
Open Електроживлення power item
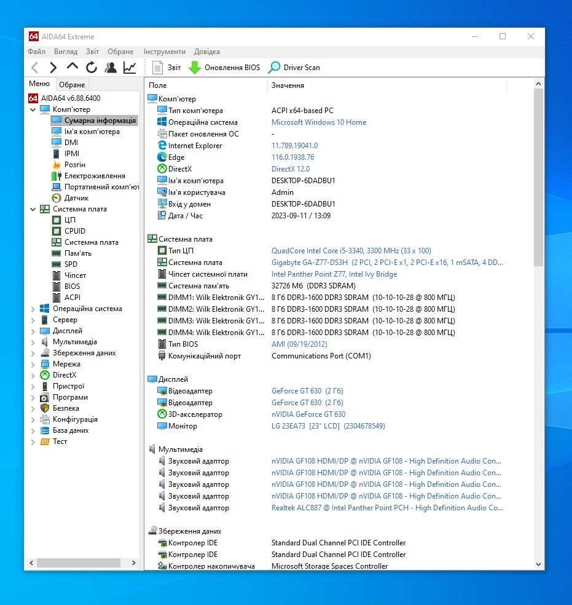[95, 176]
